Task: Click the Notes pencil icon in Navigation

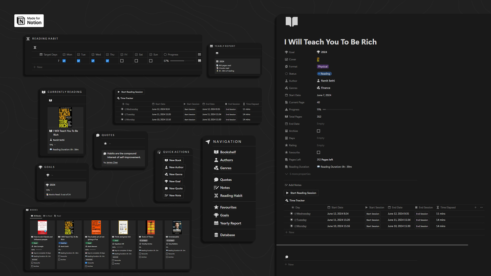Action: click(x=216, y=188)
